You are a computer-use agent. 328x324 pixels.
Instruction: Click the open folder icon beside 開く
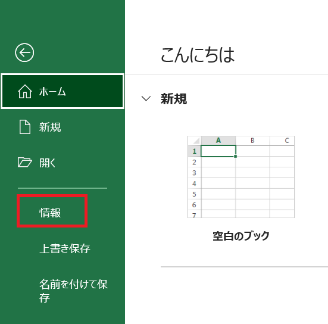(24, 163)
